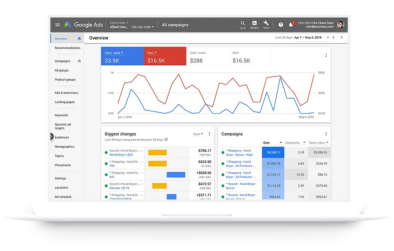The image size is (394, 251).
Task: Open the notifications bell
Action: pyautogui.click(x=291, y=25)
